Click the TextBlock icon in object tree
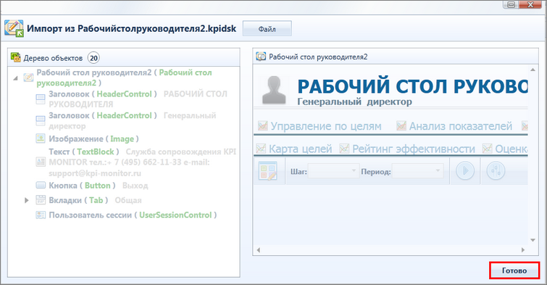 (41, 162)
